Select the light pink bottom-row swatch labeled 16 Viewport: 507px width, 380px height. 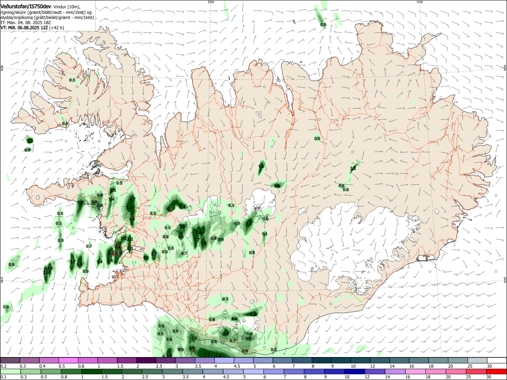[415, 371]
